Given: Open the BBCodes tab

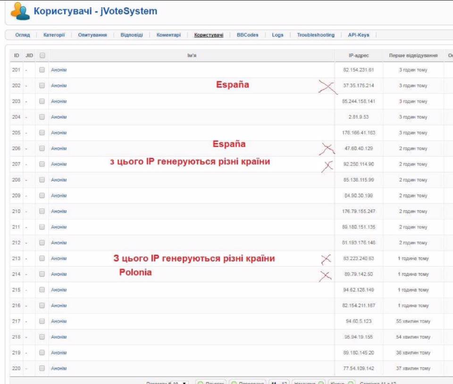Looking at the screenshot, I should coord(247,35).
